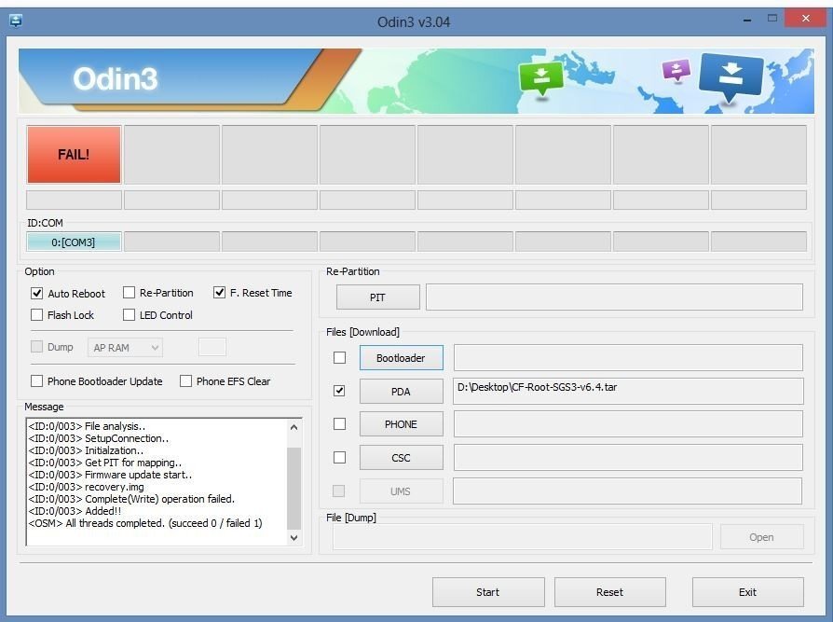Open the AP RAM dump dropdown
The width and height of the screenshot is (833, 622).
click(125, 348)
